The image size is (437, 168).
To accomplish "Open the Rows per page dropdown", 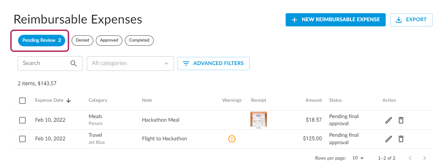I will (358, 158).
